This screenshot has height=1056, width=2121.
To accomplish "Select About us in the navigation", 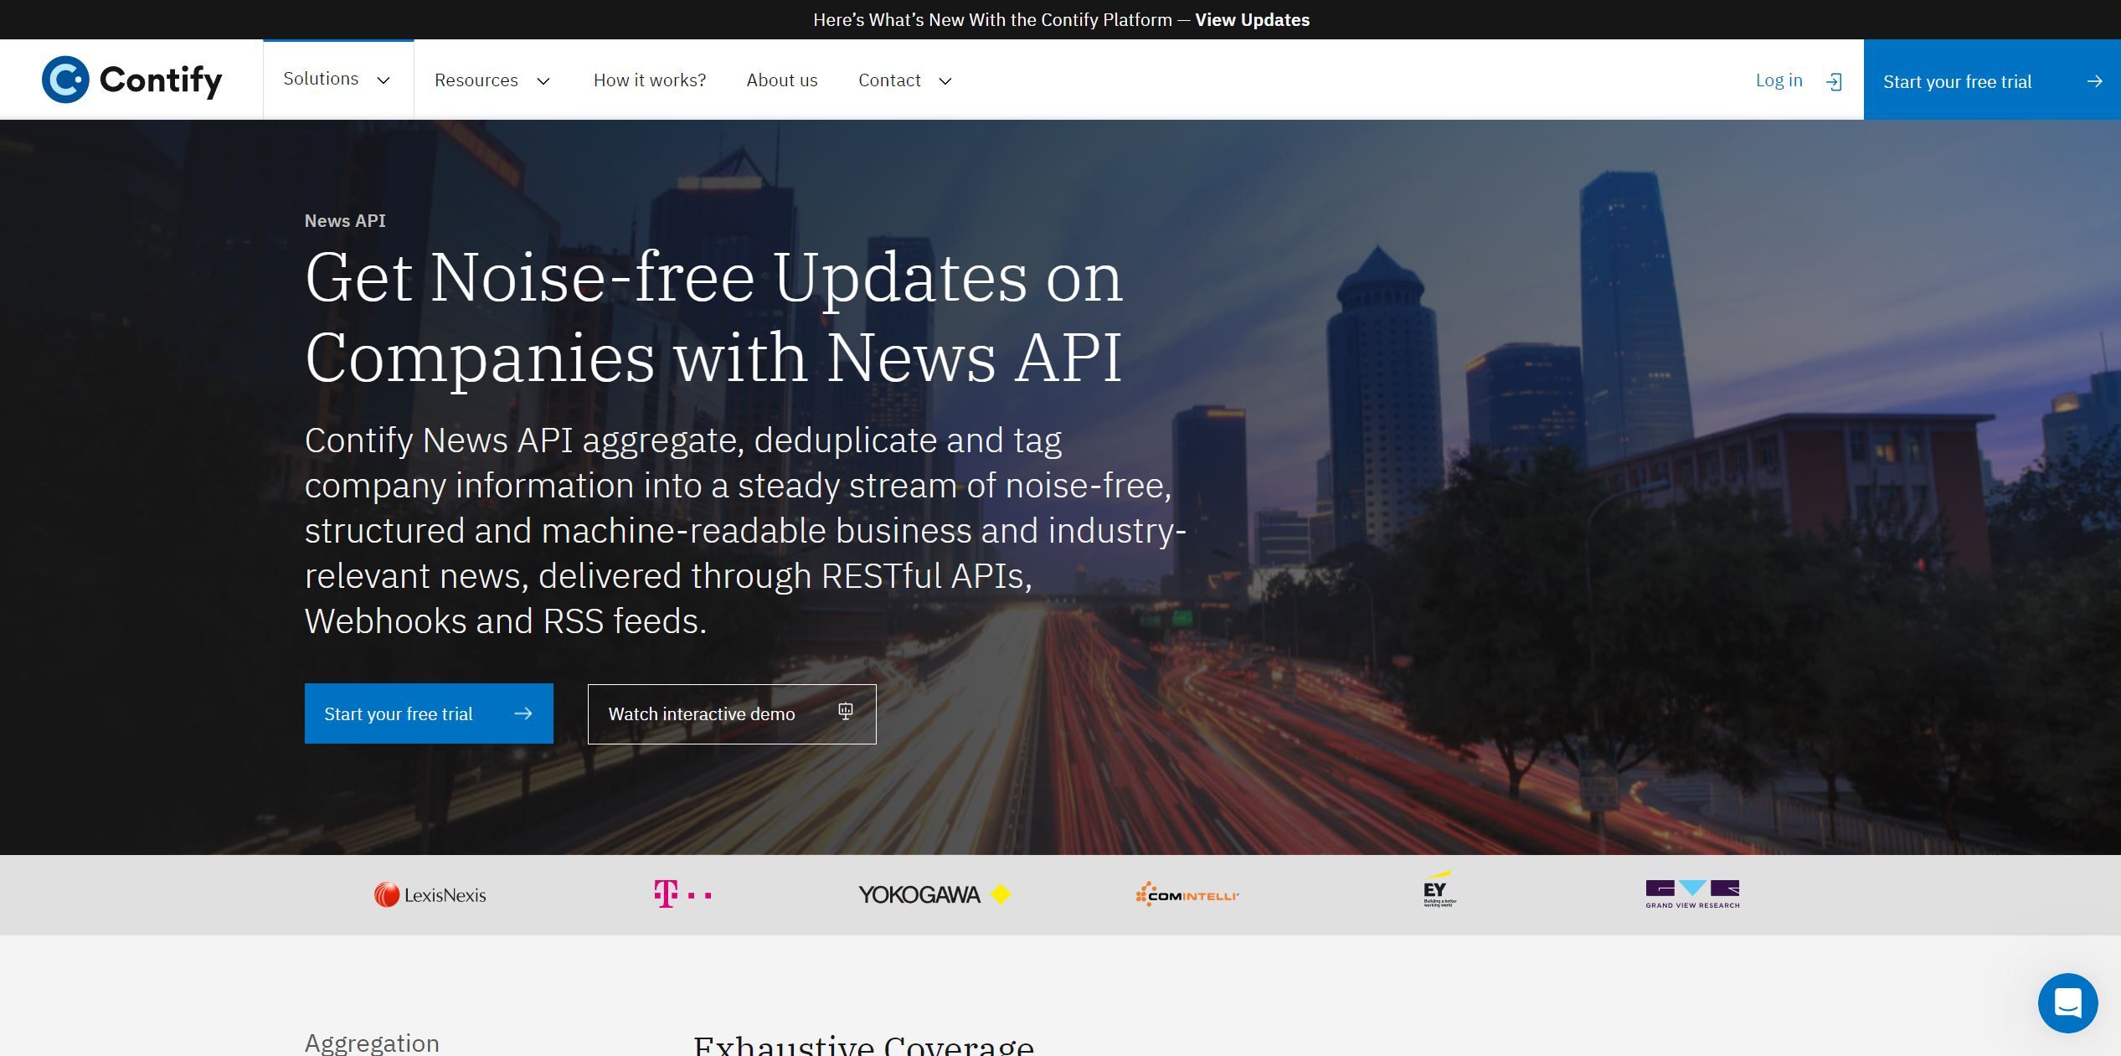I will 781,80.
